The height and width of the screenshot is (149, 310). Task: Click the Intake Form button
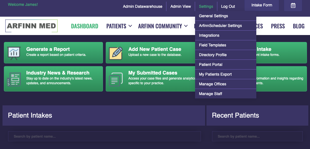click(x=262, y=5)
